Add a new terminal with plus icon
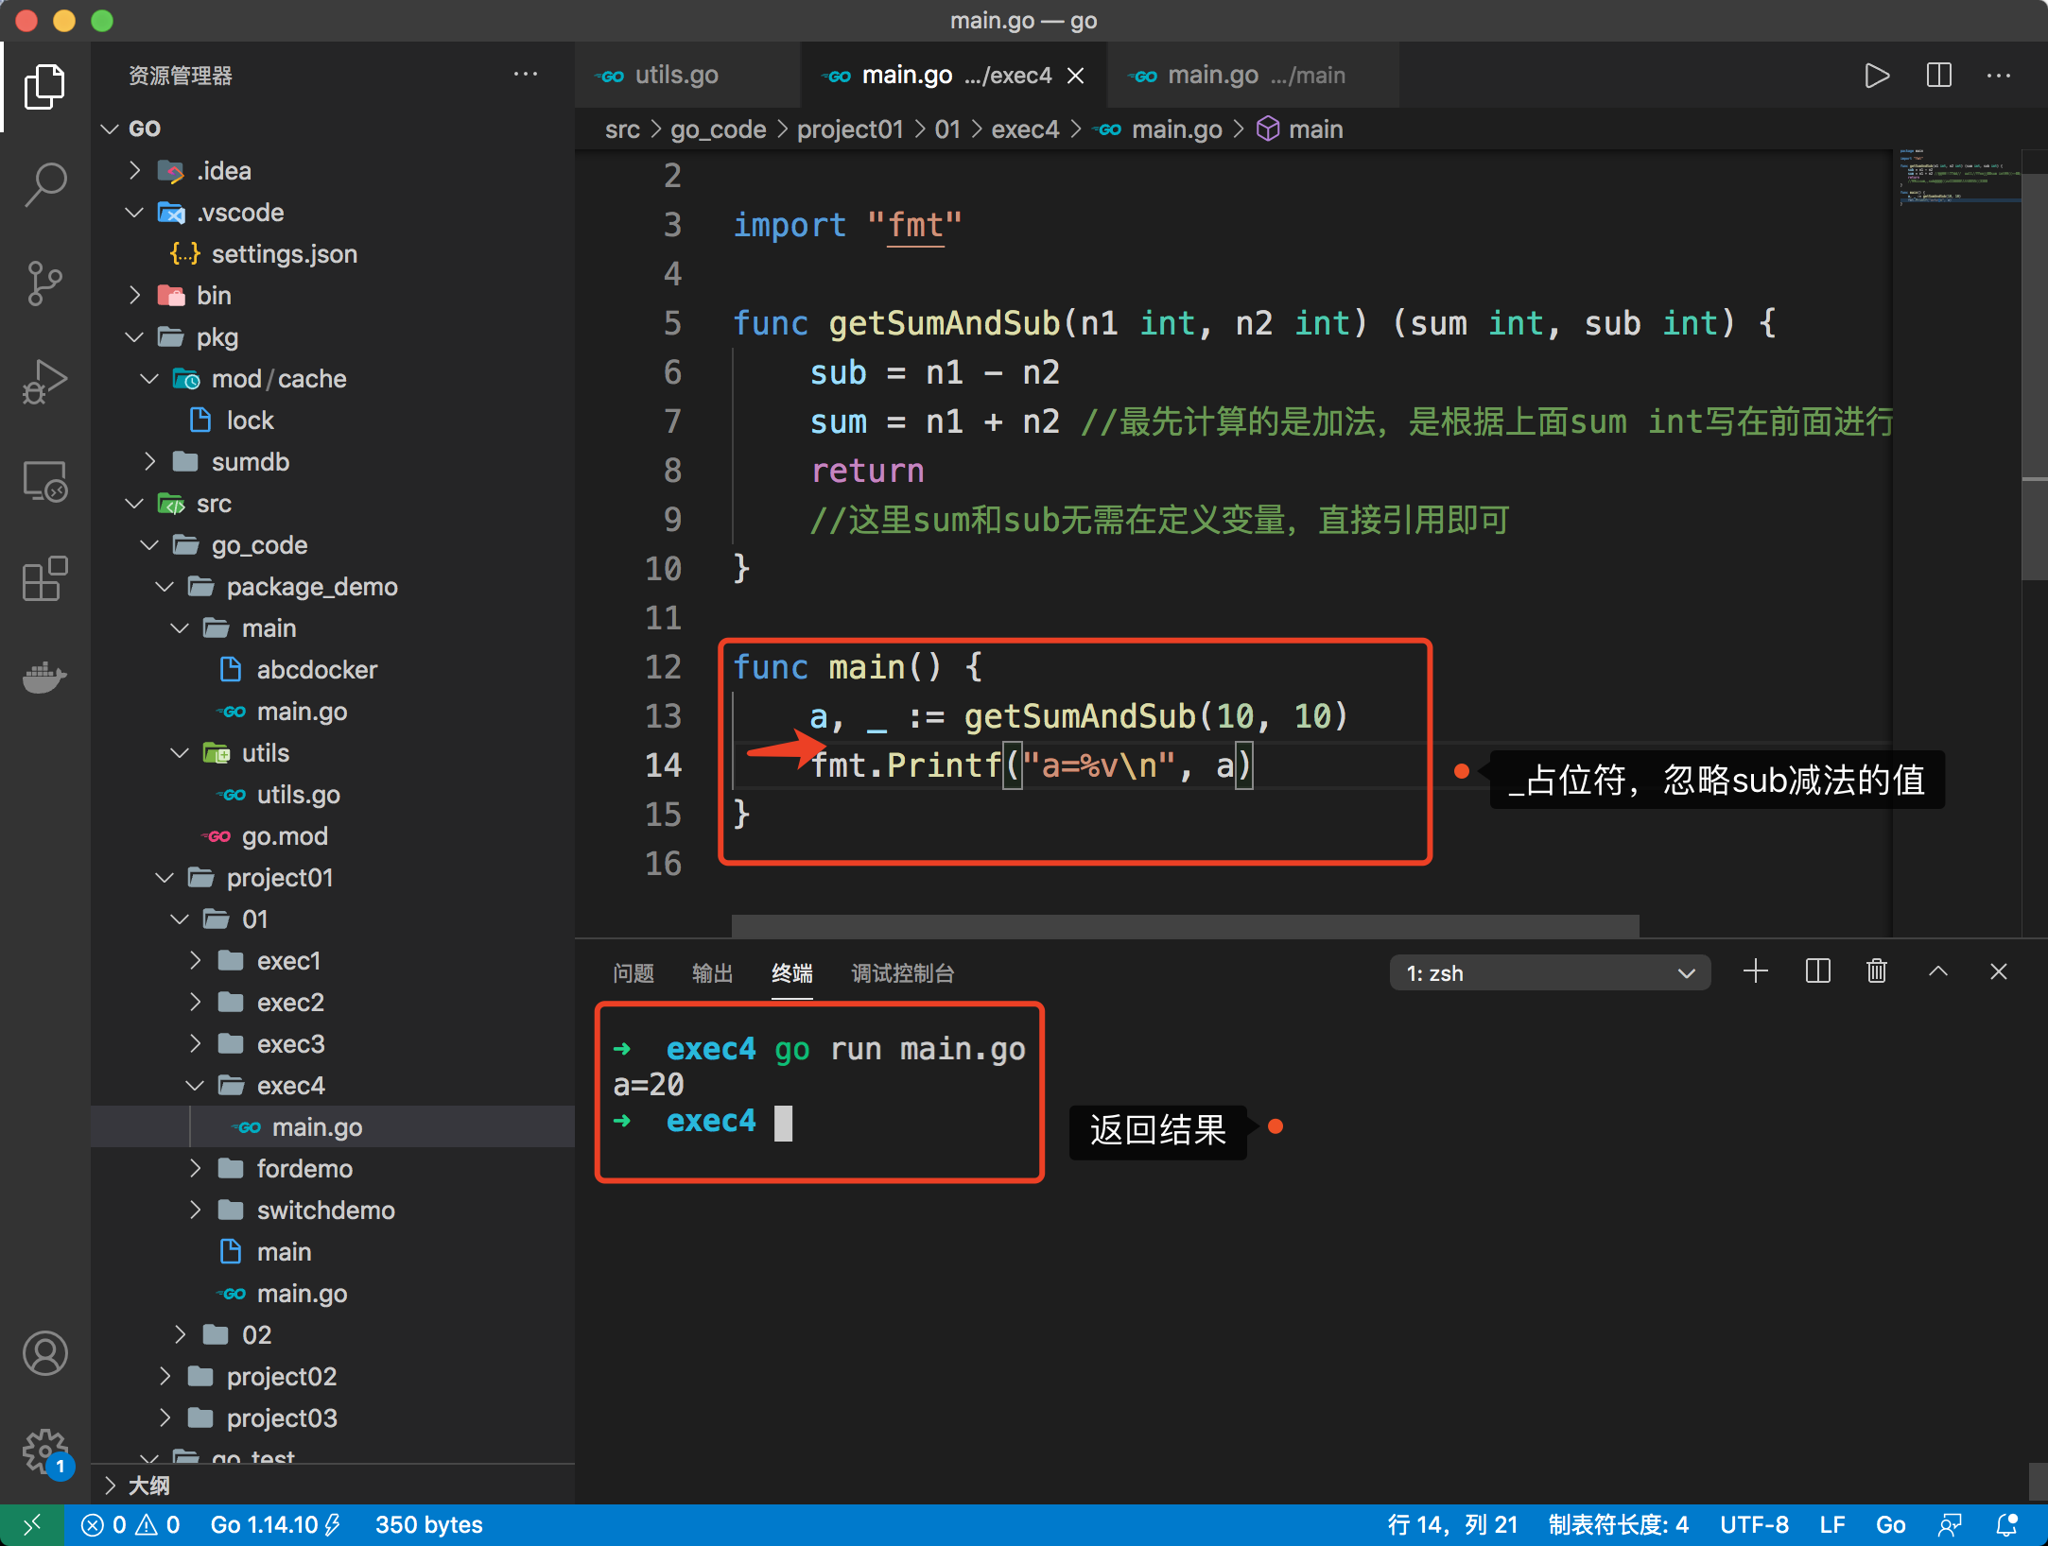The width and height of the screenshot is (2048, 1546). pyautogui.click(x=1755, y=971)
